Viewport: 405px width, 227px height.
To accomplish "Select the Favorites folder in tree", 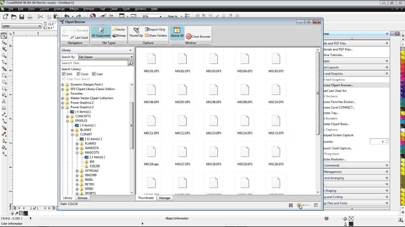I will pyautogui.click(x=77, y=94).
